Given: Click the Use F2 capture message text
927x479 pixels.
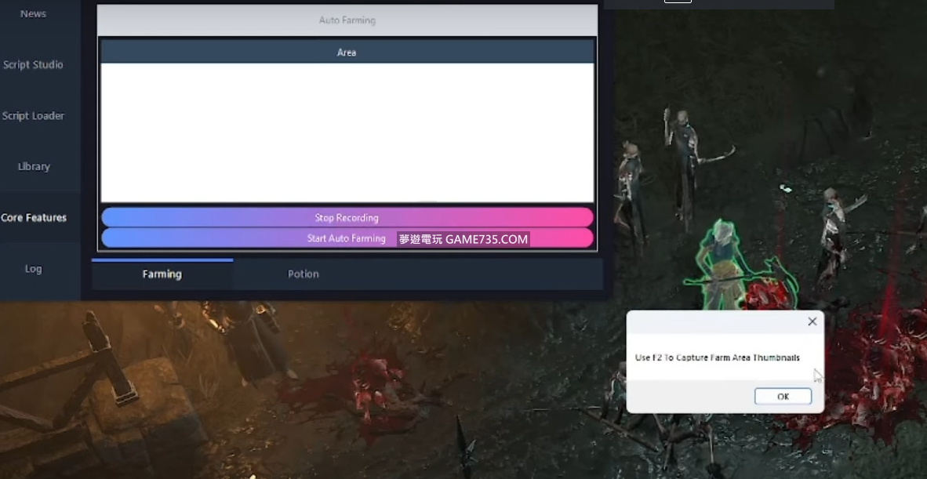Looking at the screenshot, I should [x=717, y=358].
